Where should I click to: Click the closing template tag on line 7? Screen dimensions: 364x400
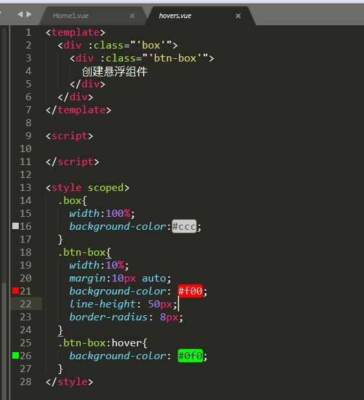click(x=78, y=110)
